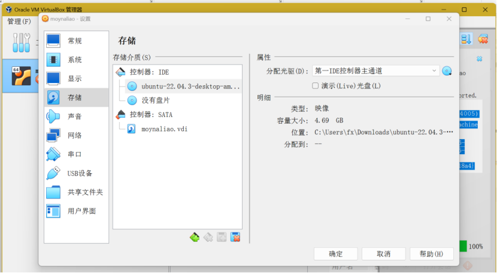
Task: Open the 系统 (System) settings category
Action: click(x=76, y=60)
